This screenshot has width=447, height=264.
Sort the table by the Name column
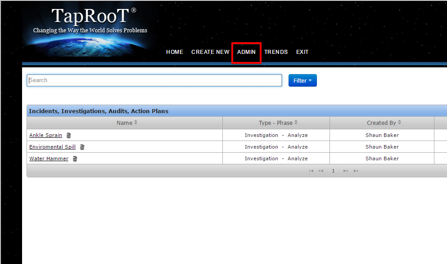pyautogui.click(x=125, y=123)
